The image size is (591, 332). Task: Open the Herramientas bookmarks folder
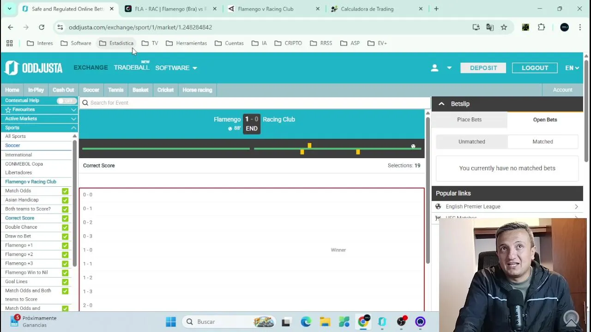pos(186,43)
